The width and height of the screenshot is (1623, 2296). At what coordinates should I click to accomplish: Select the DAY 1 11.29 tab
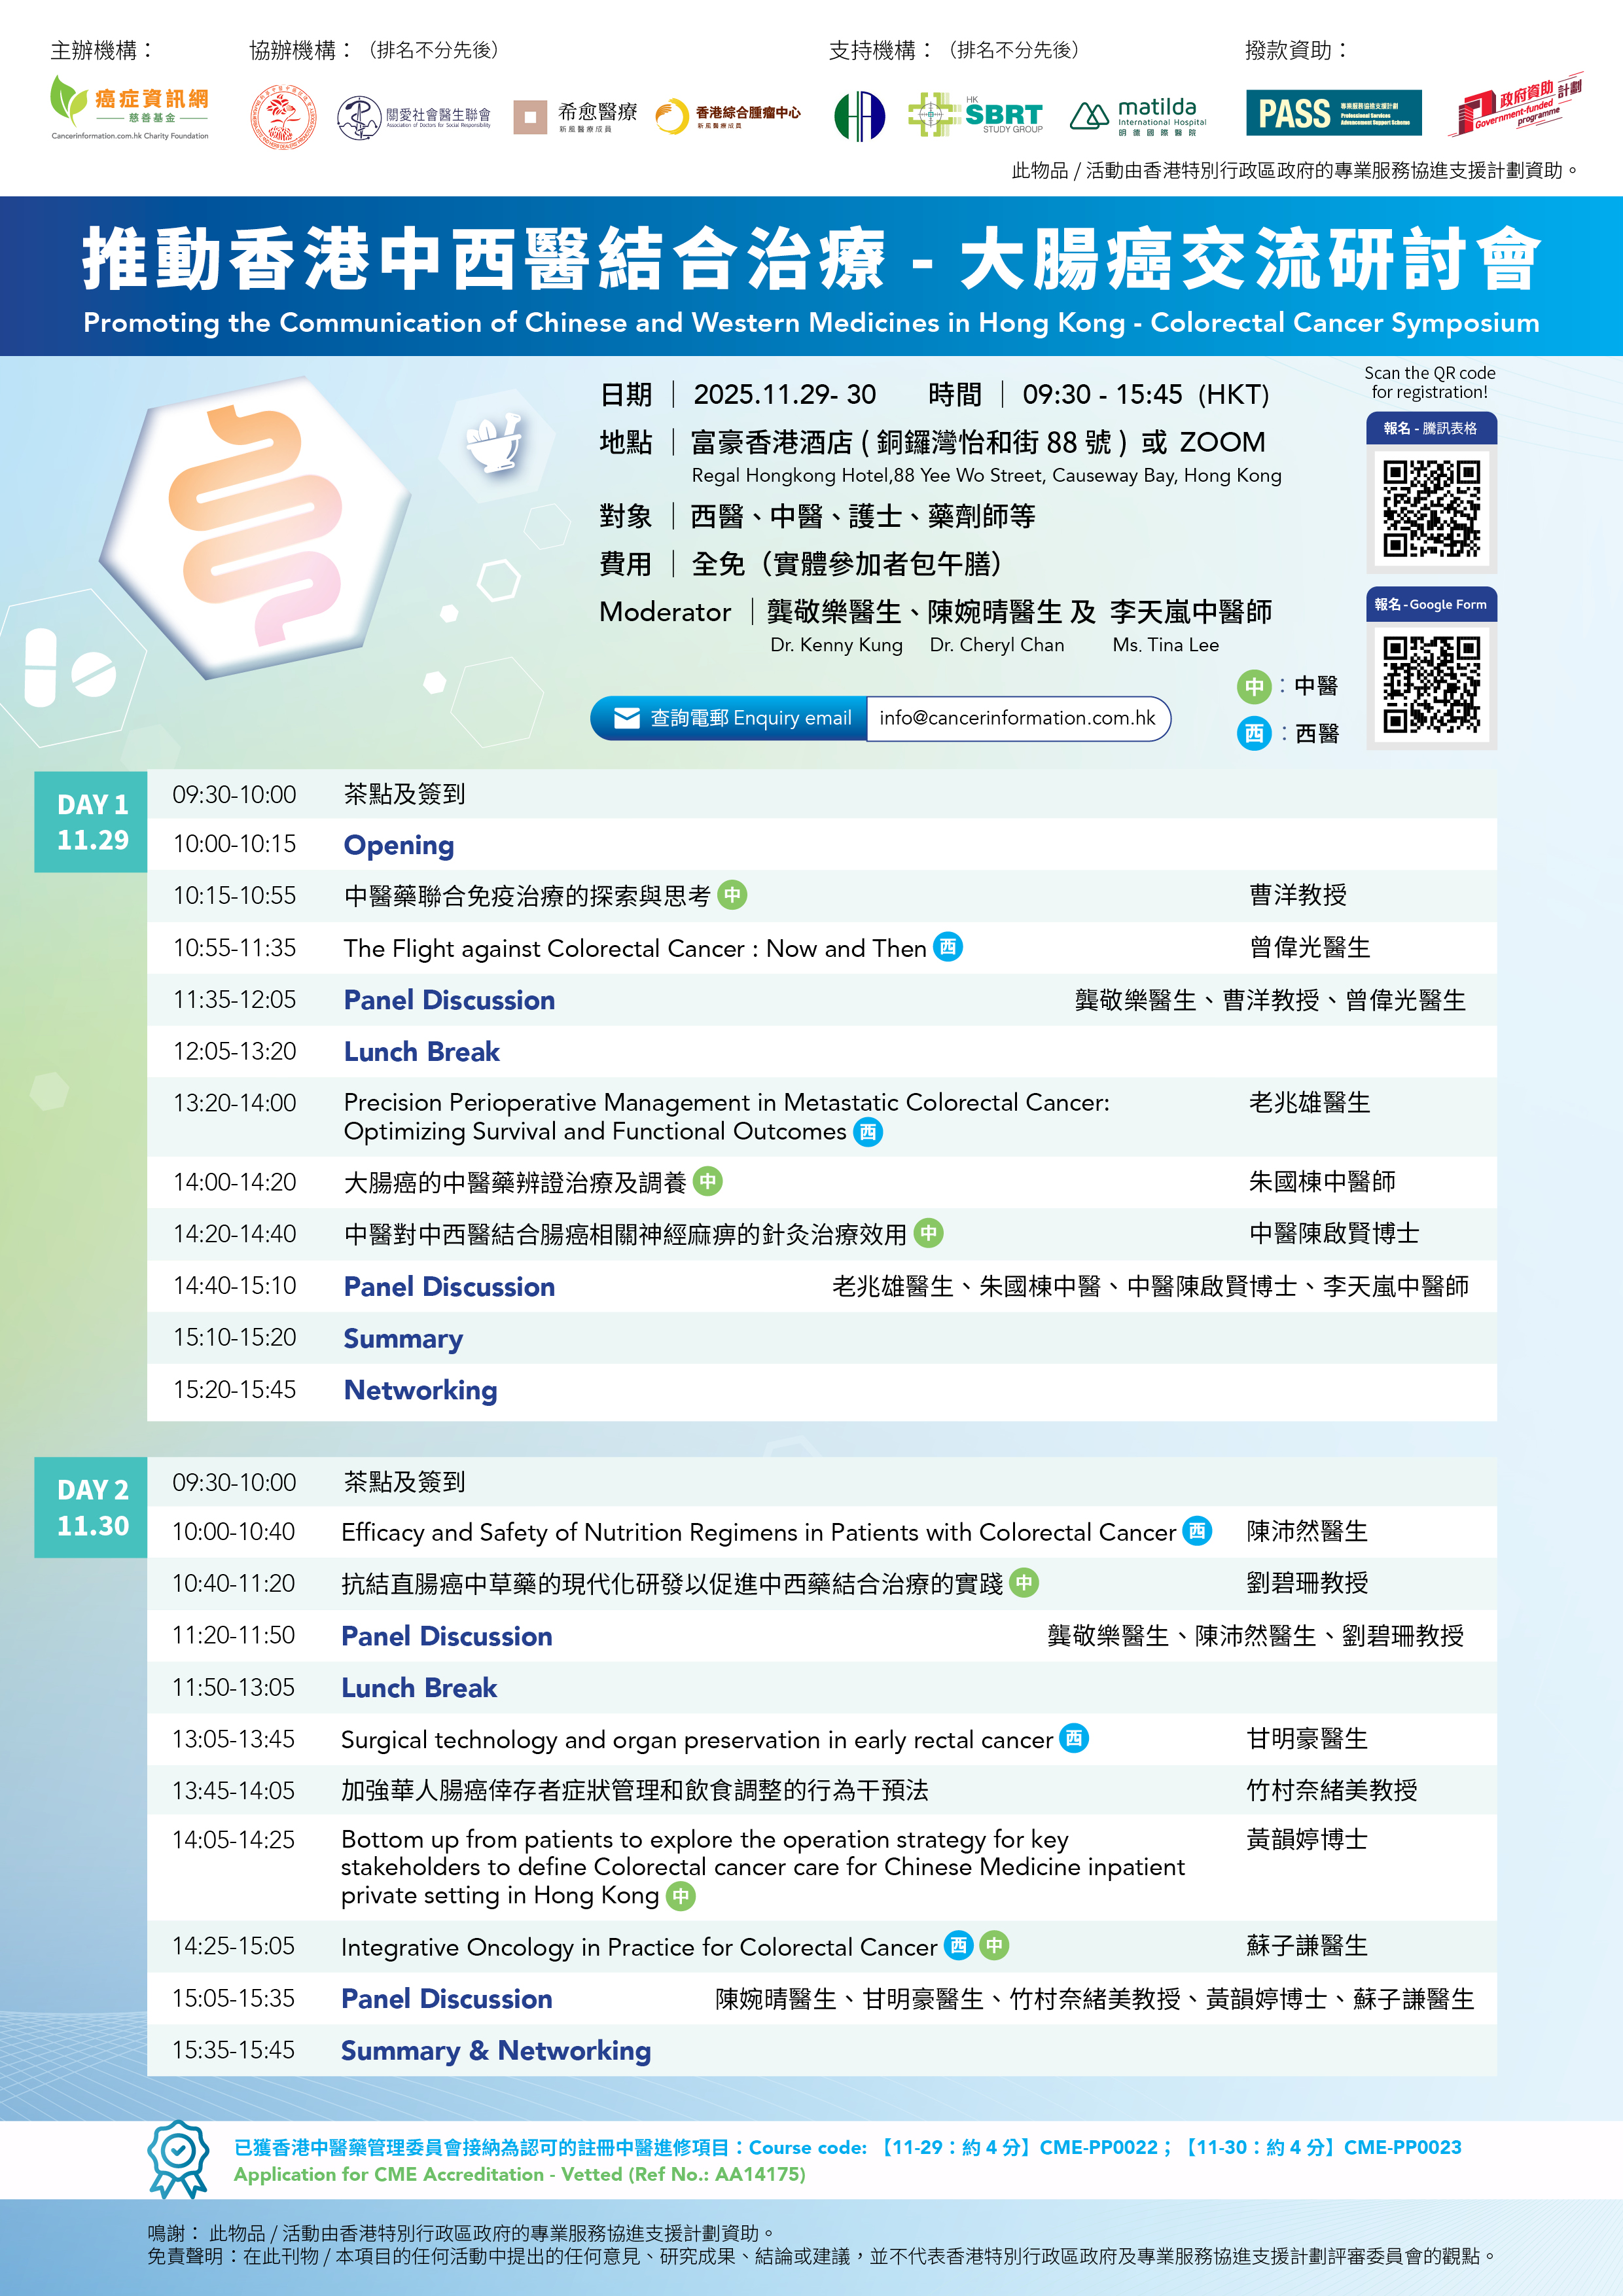coord(91,821)
